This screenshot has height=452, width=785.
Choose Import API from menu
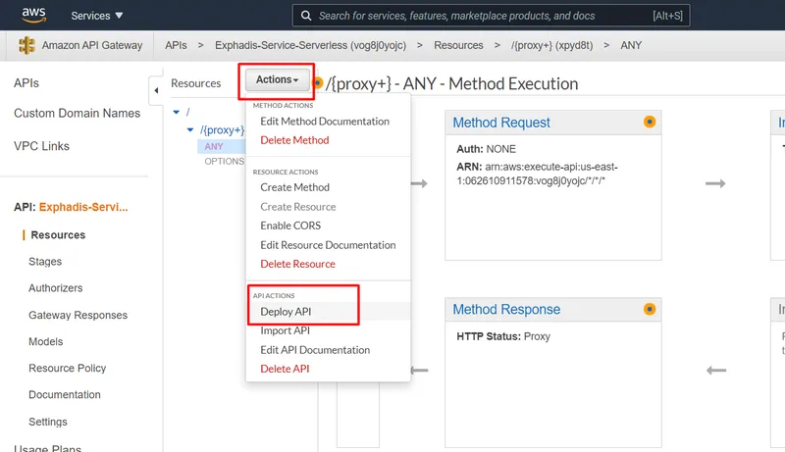point(285,330)
